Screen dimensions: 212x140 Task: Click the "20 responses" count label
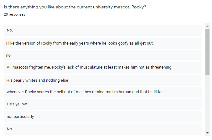coord(14,14)
